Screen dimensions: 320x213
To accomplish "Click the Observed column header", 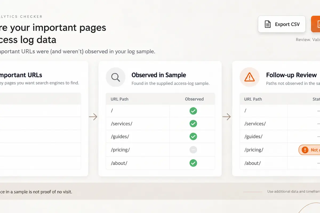I will click(x=194, y=99).
